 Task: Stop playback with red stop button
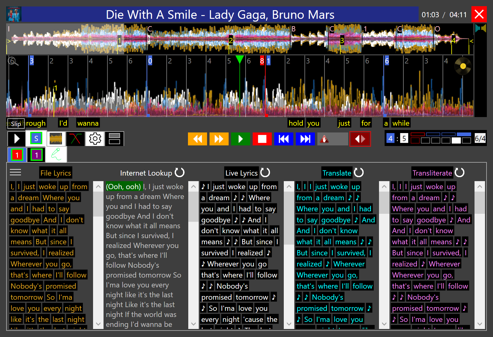pyautogui.click(x=262, y=139)
